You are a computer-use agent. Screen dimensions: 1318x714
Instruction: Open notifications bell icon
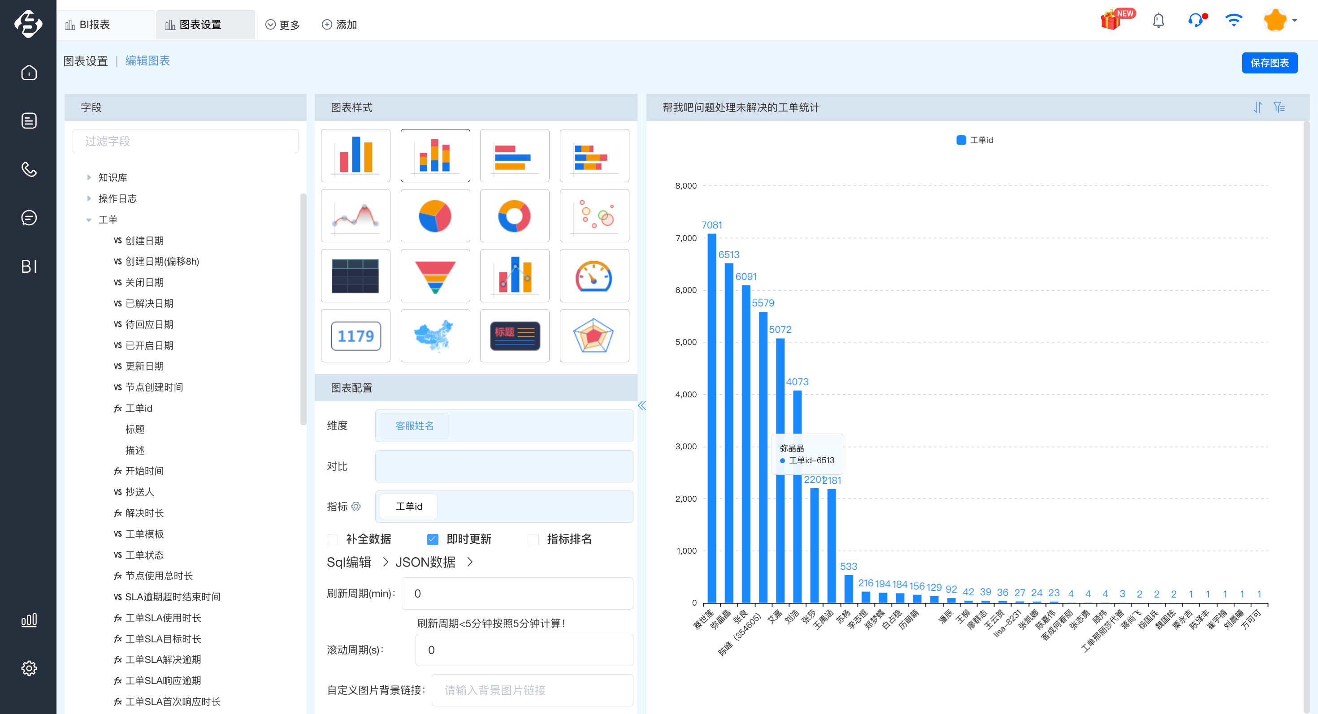pyautogui.click(x=1158, y=21)
